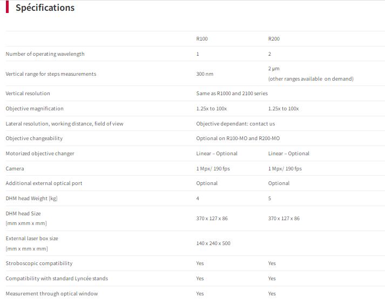The height and width of the screenshot is (303, 385).
Task: Click 'Optional on R100-MO and R200-MO' text
Action: click(x=238, y=139)
